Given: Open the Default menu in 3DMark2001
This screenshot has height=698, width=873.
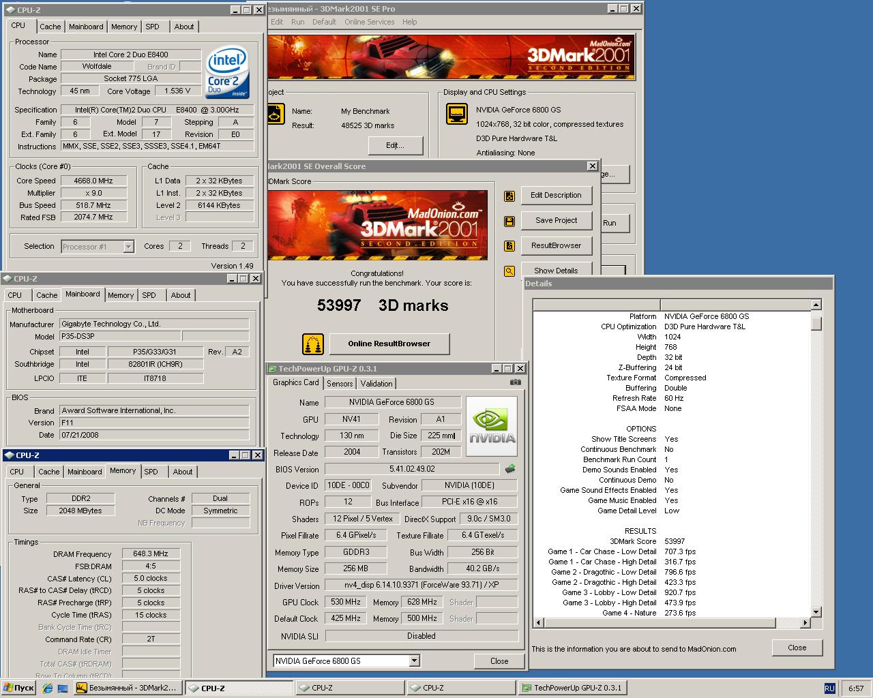Looking at the screenshot, I should [325, 22].
